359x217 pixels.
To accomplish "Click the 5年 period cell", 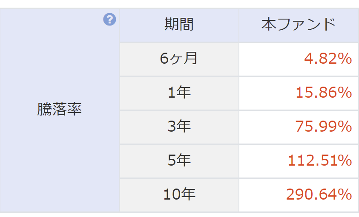I will [x=179, y=161].
